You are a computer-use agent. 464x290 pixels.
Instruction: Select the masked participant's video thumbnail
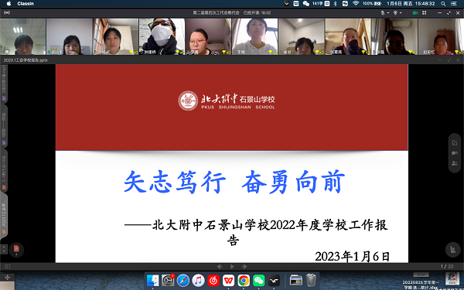(162, 36)
